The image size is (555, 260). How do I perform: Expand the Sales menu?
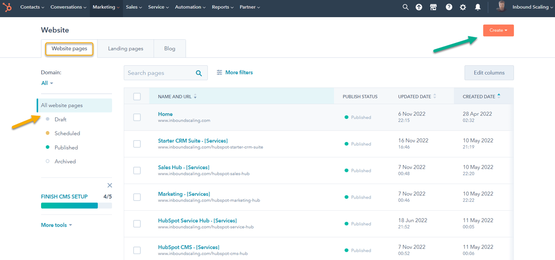(134, 7)
